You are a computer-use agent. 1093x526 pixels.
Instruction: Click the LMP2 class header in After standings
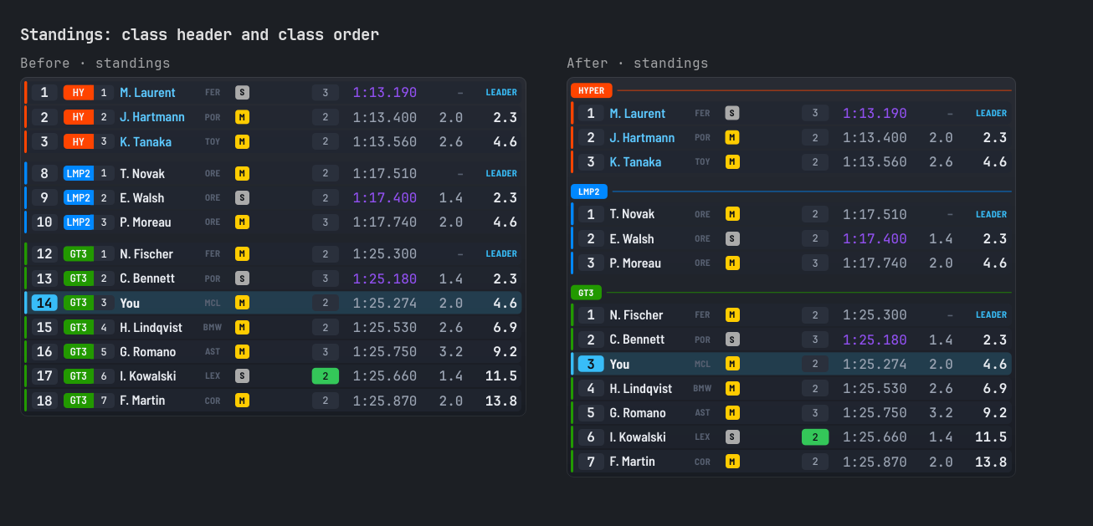[x=589, y=192]
